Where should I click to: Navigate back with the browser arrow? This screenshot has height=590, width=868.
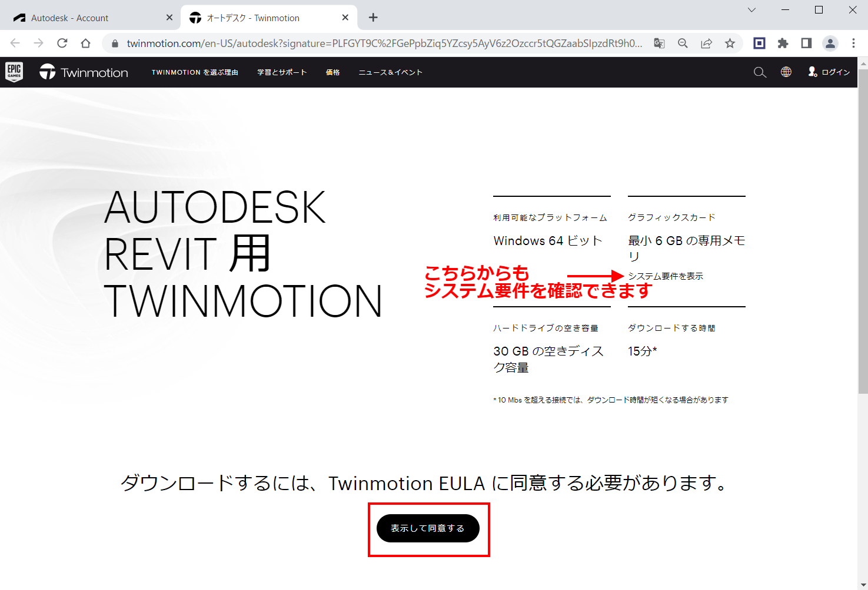[x=14, y=42]
